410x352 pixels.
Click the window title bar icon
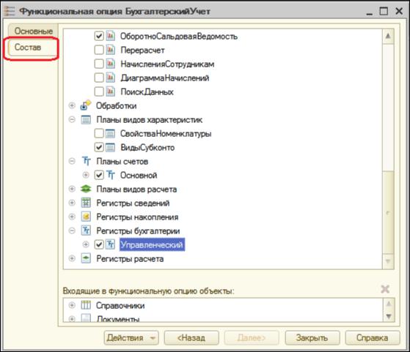coord(10,11)
